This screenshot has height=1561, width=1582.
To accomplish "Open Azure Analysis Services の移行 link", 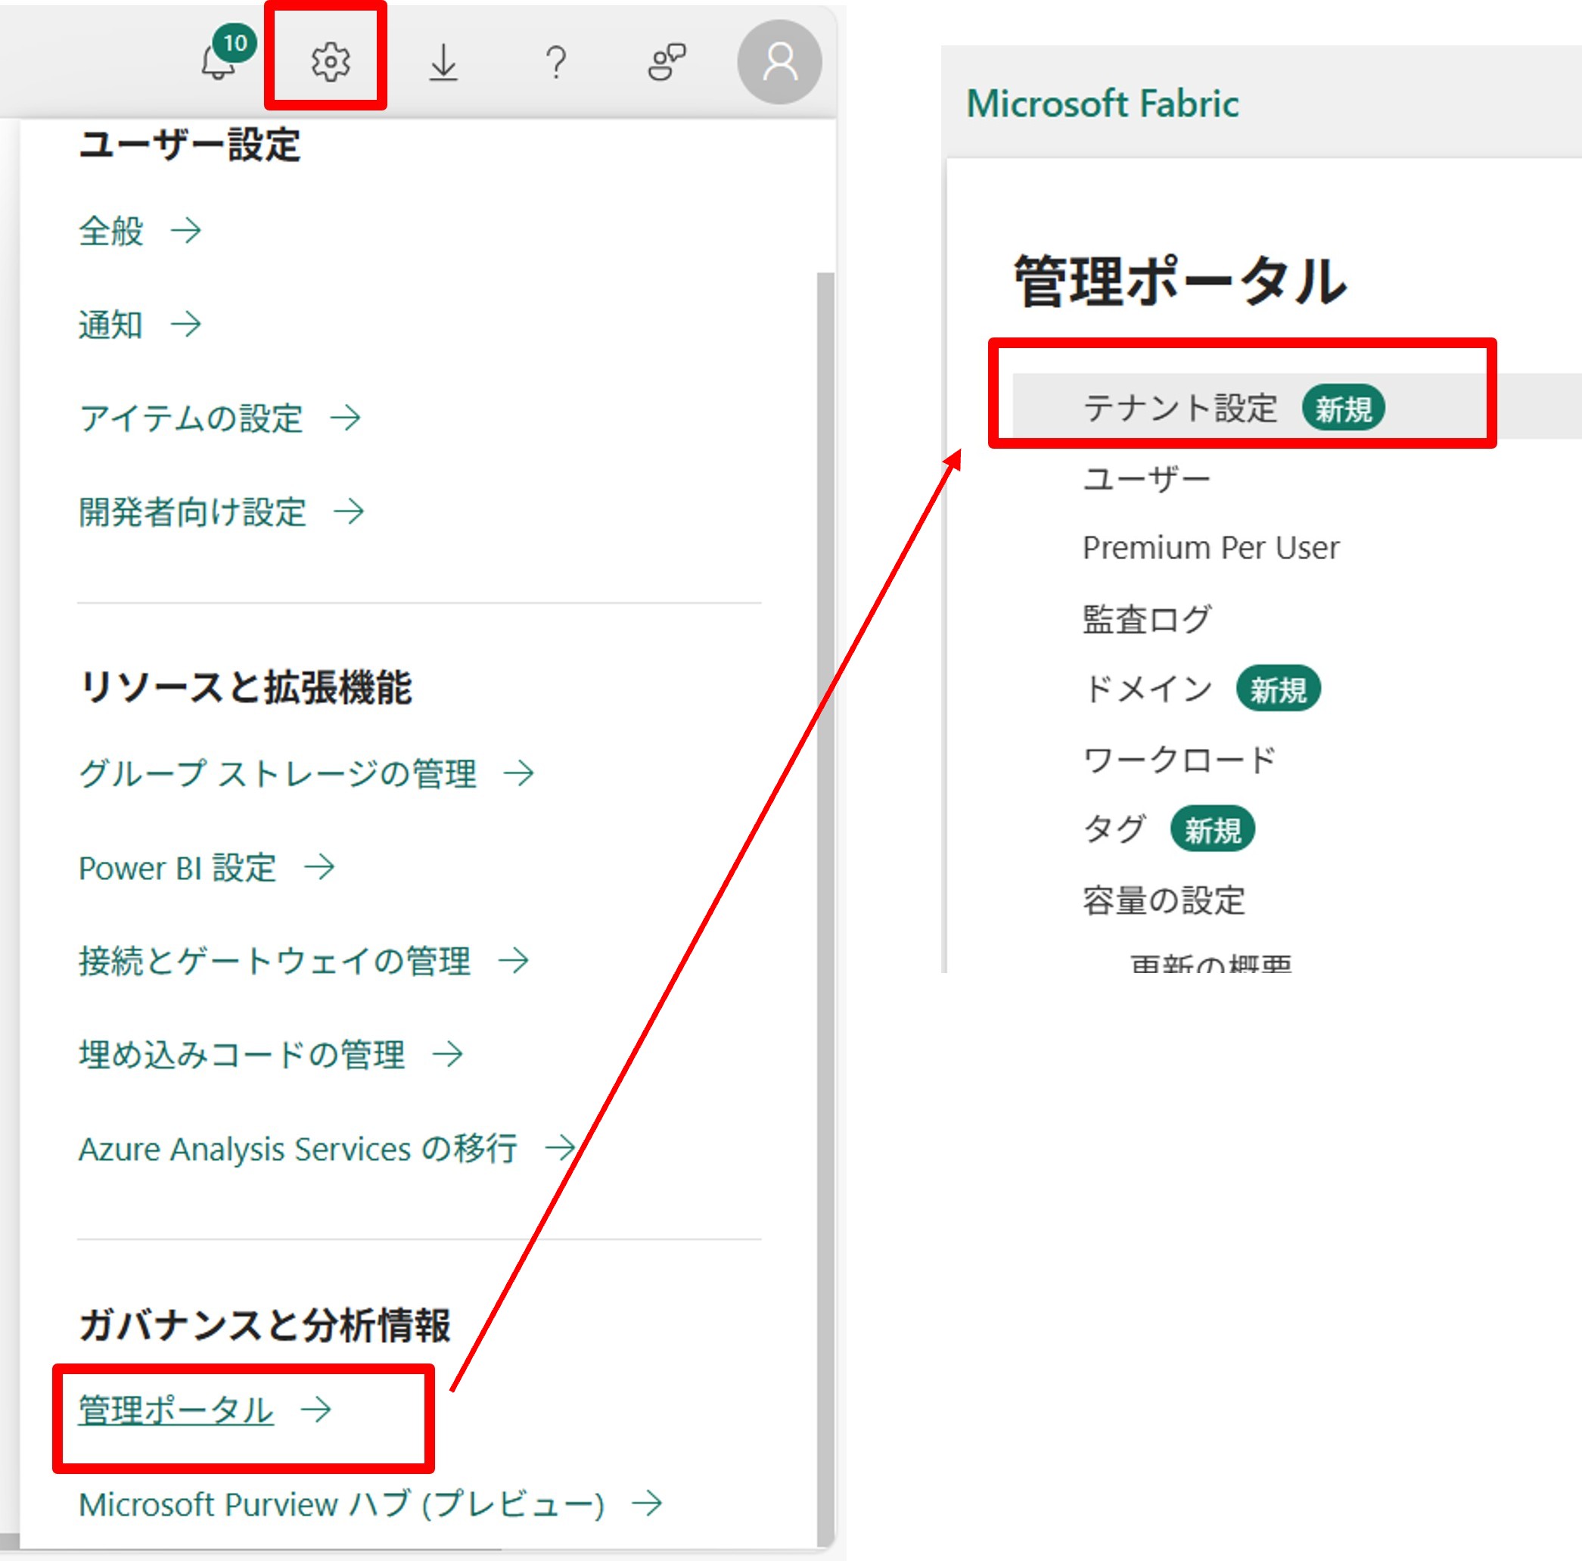I will click(328, 1148).
